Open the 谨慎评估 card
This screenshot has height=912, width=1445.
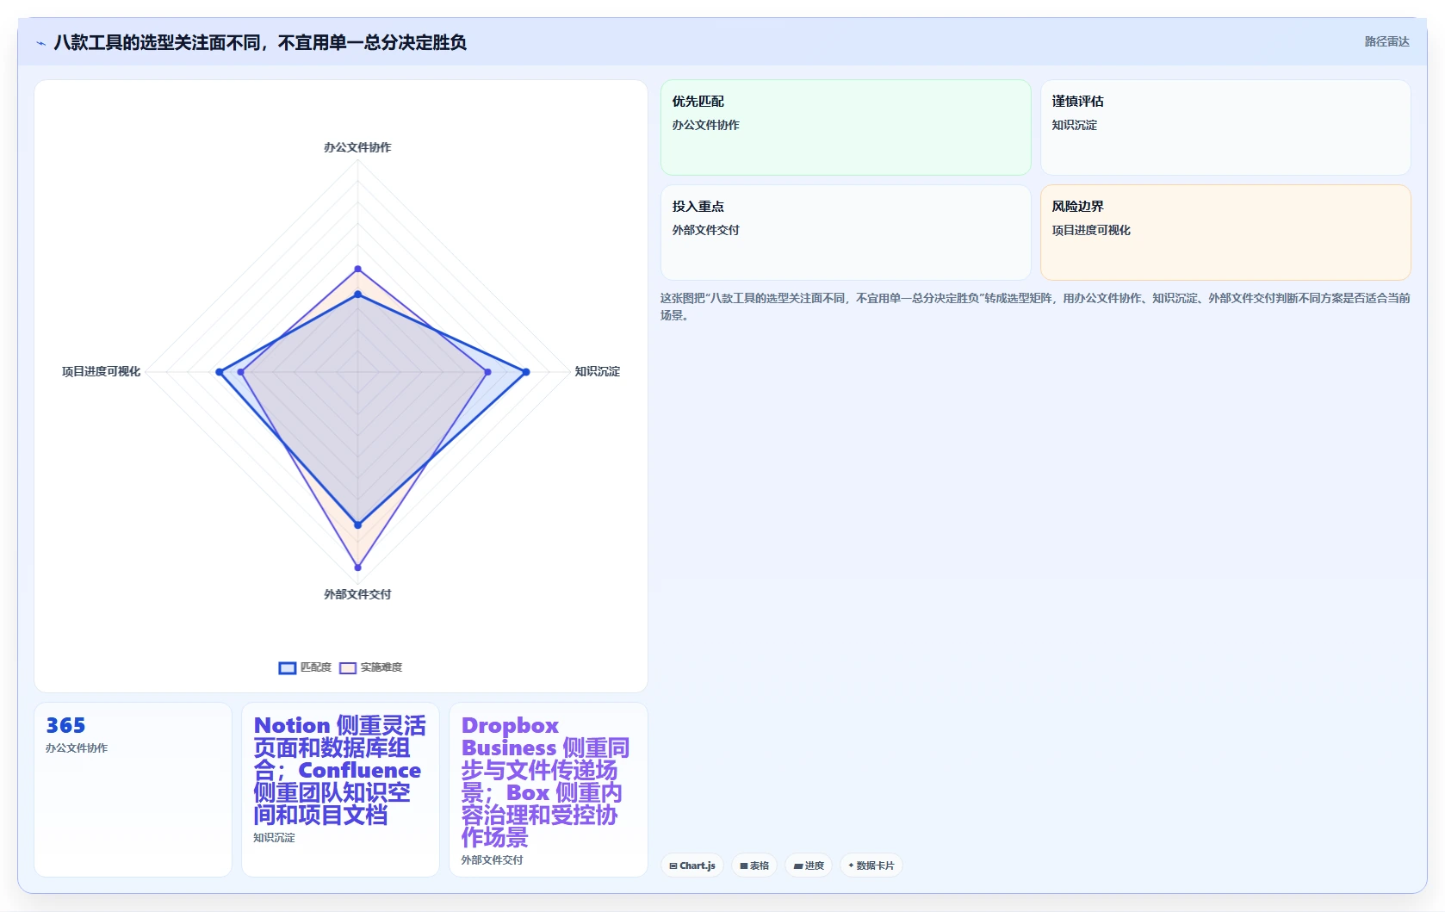(x=1225, y=127)
